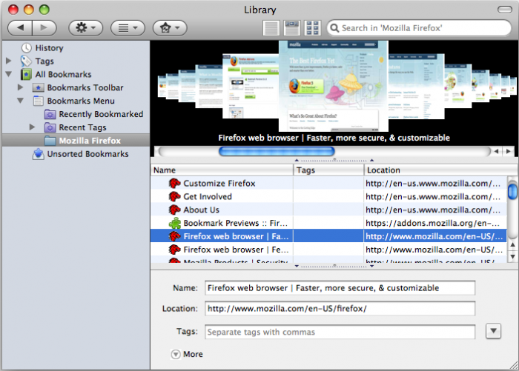
Task: Open the tags selector dropdown arrow
Action: (493, 331)
